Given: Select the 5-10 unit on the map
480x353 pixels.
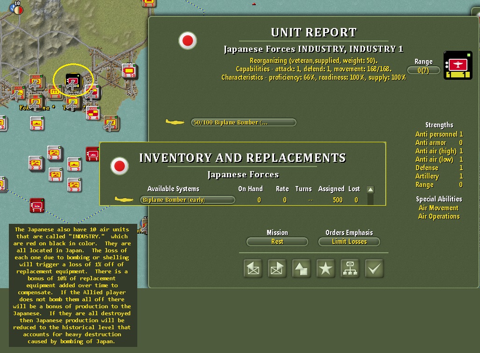Looking at the screenshot, I should 129,71.
